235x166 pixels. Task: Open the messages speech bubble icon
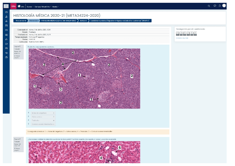[215, 6]
